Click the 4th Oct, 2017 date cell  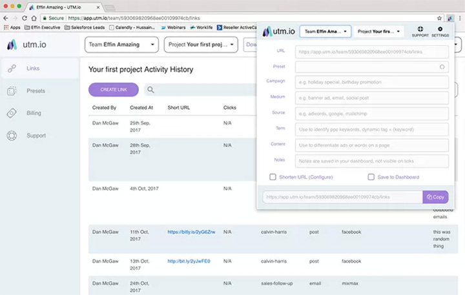(144, 188)
